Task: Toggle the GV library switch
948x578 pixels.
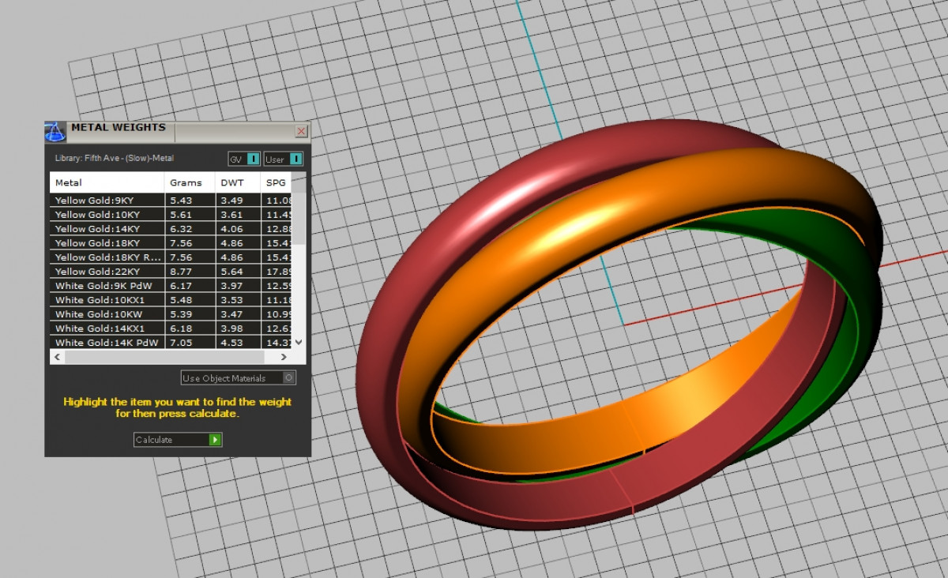Action: pos(253,159)
